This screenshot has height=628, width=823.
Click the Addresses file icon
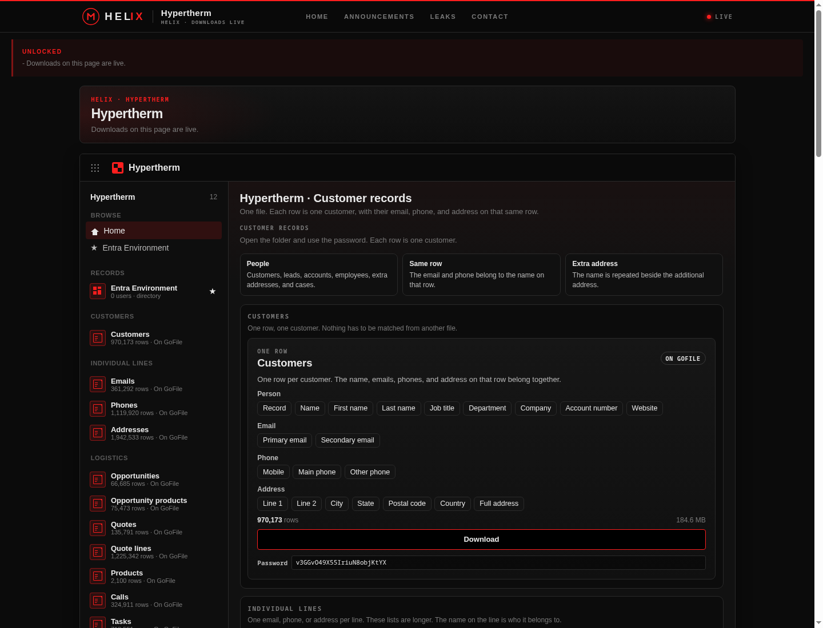pos(98,433)
